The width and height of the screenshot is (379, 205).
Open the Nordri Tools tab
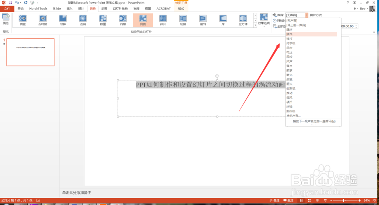tap(38, 8)
